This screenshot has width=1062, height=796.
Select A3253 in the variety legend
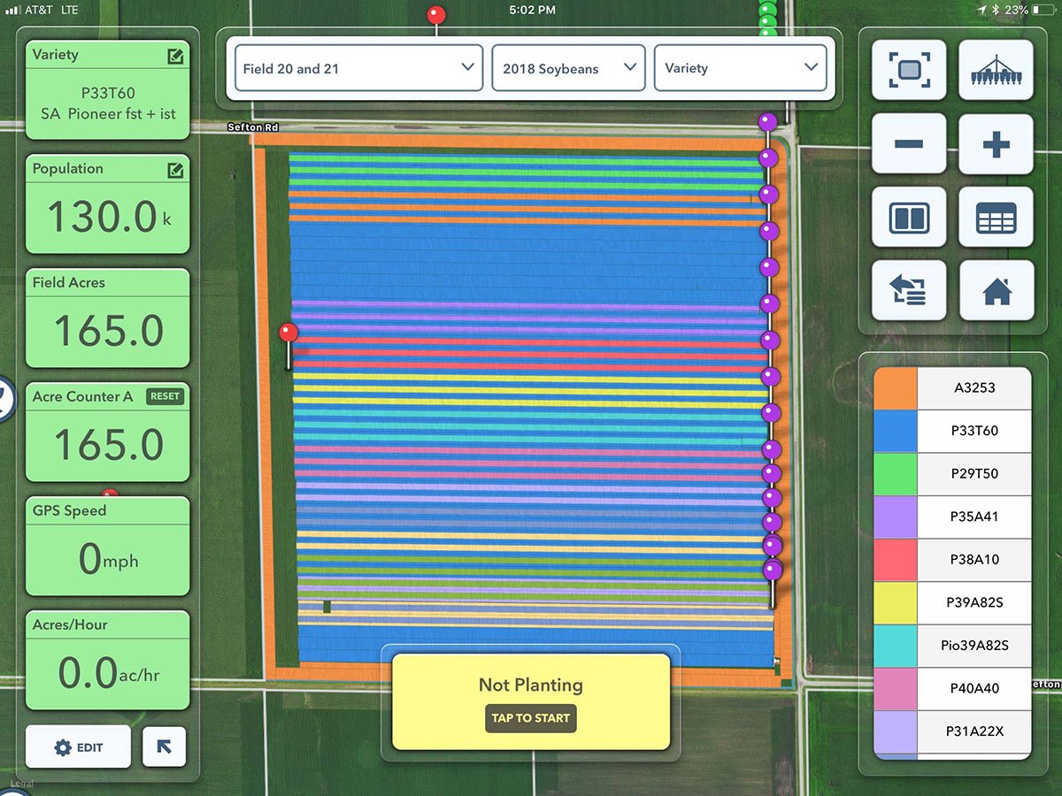973,387
